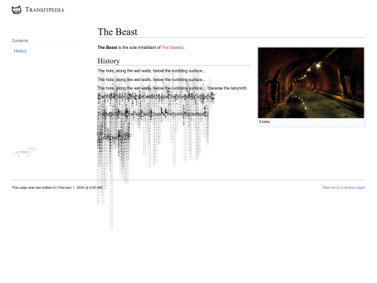Click 'Take me to a random page!' link

(x=343, y=187)
